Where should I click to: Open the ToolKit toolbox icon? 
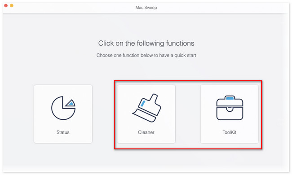click(x=230, y=108)
